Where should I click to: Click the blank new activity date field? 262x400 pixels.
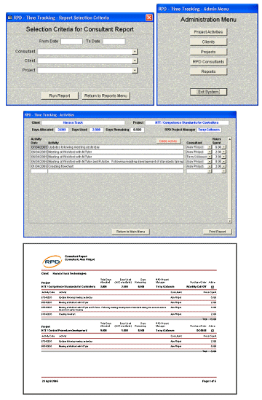39,171
